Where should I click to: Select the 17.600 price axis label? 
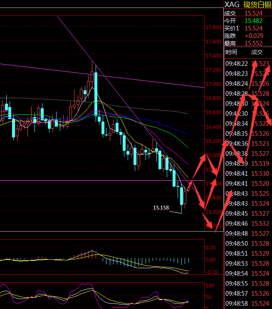pyautogui.click(x=213, y=42)
